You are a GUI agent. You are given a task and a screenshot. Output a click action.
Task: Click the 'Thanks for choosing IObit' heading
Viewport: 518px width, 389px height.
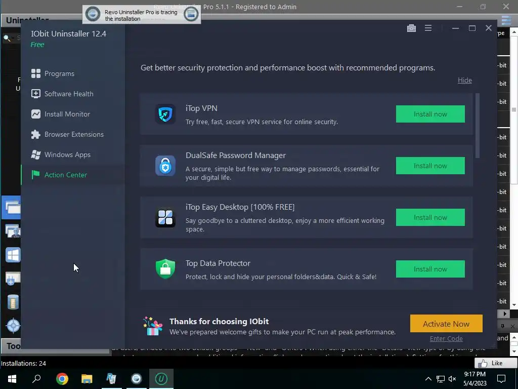coord(219,322)
